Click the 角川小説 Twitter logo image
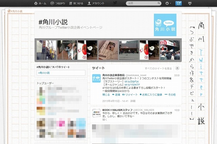 point(165,25)
